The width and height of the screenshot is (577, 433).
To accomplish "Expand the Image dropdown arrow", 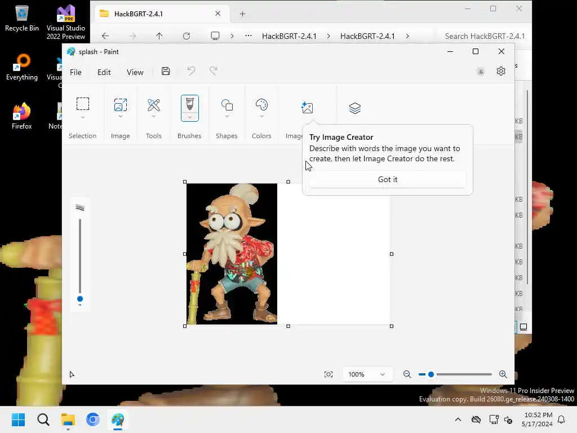I will pos(121,116).
